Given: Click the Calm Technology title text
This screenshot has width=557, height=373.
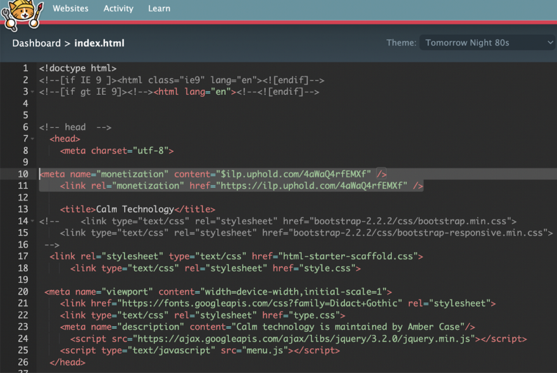Looking at the screenshot, I should [x=135, y=209].
